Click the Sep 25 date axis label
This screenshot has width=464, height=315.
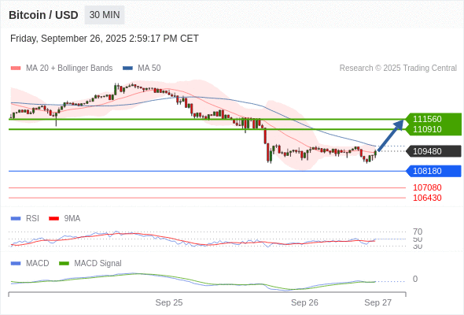point(169,302)
